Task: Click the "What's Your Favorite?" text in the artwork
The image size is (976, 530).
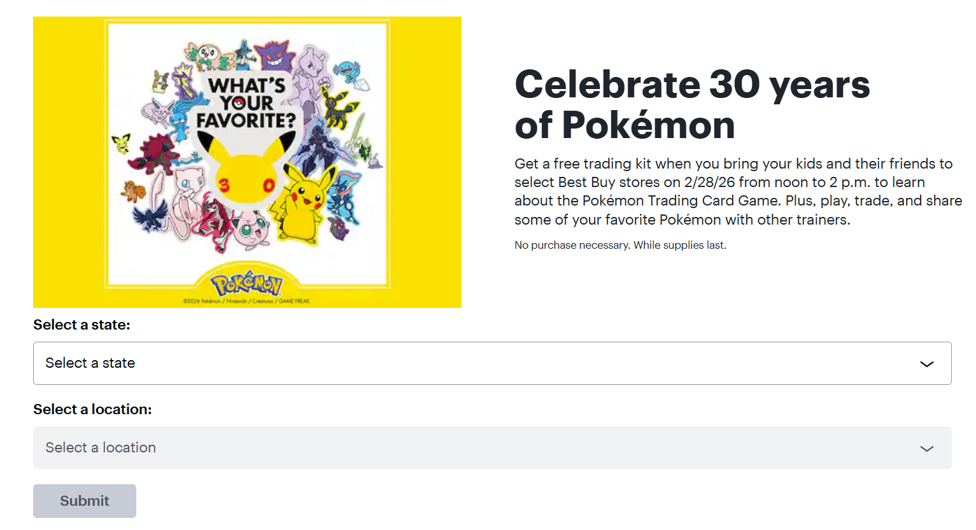Action: point(246,103)
